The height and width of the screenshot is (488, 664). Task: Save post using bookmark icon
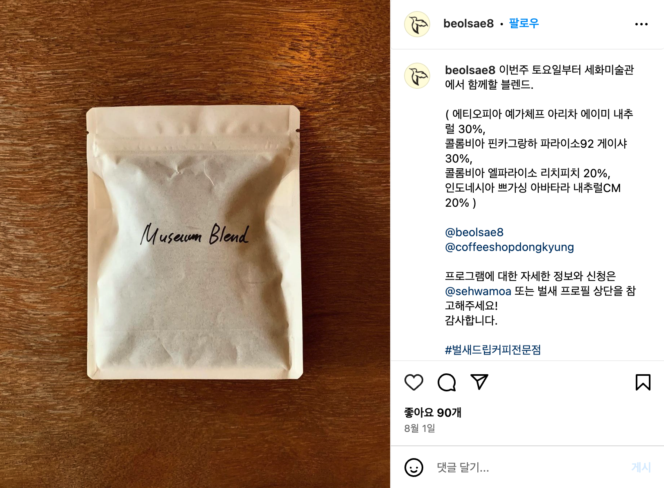[643, 382]
